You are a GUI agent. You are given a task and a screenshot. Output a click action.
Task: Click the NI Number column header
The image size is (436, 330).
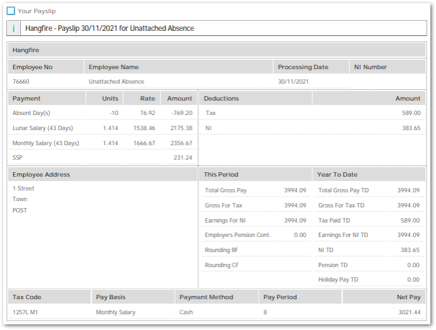371,67
